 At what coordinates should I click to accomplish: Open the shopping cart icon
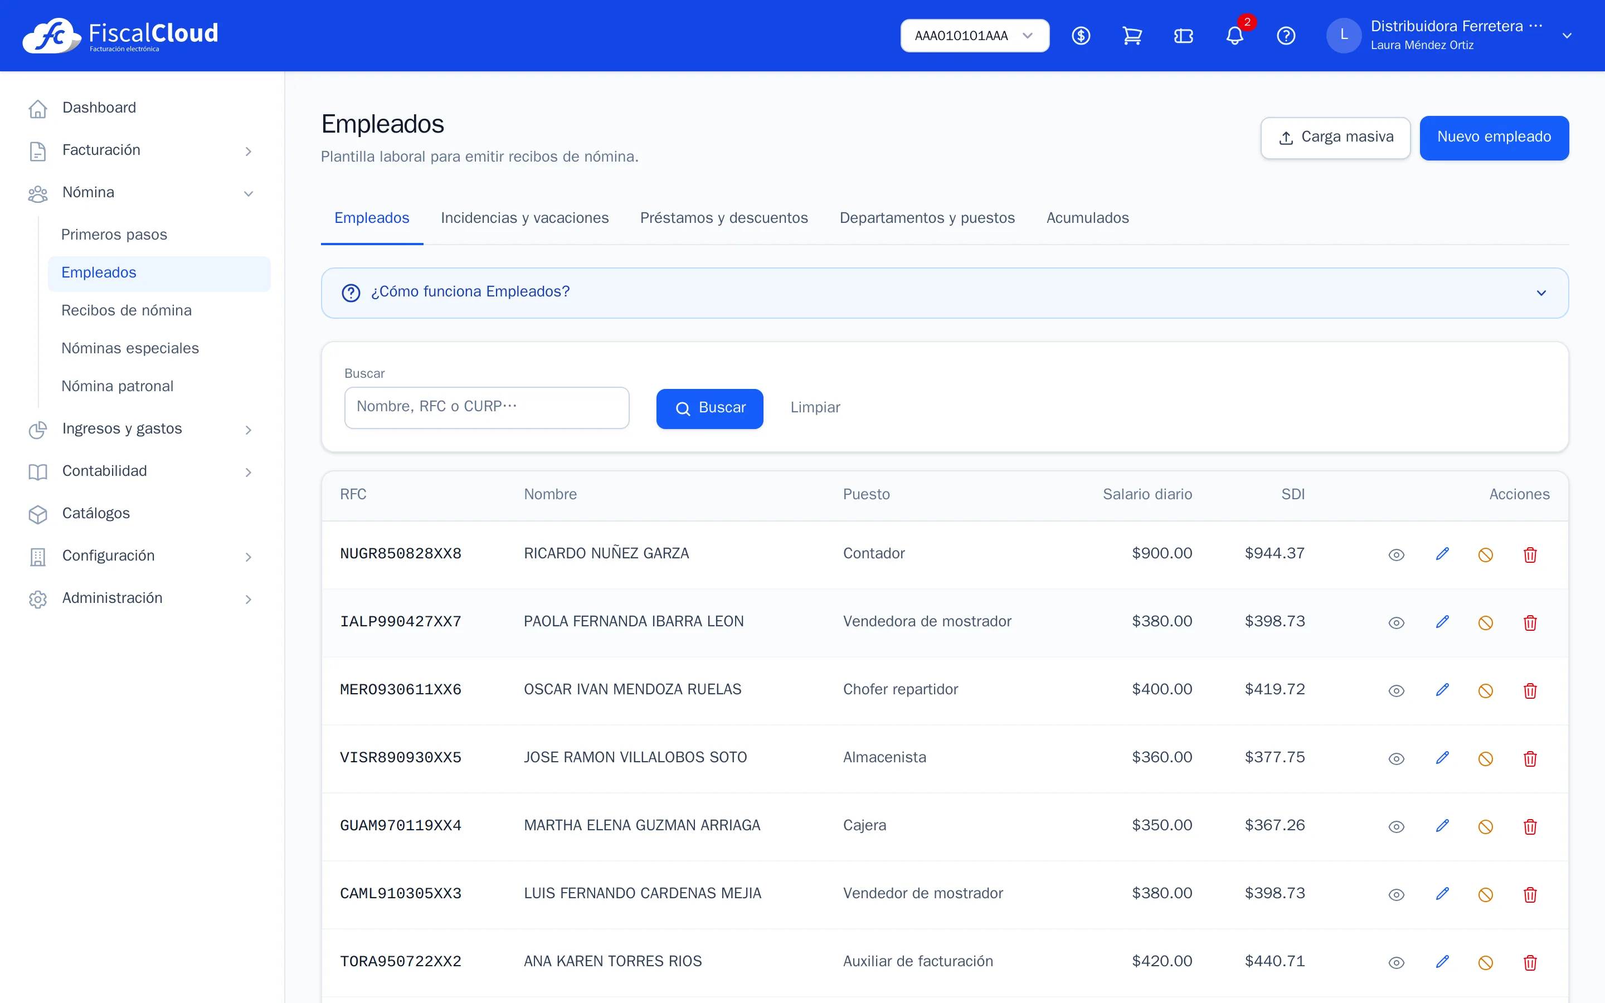point(1132,36)
